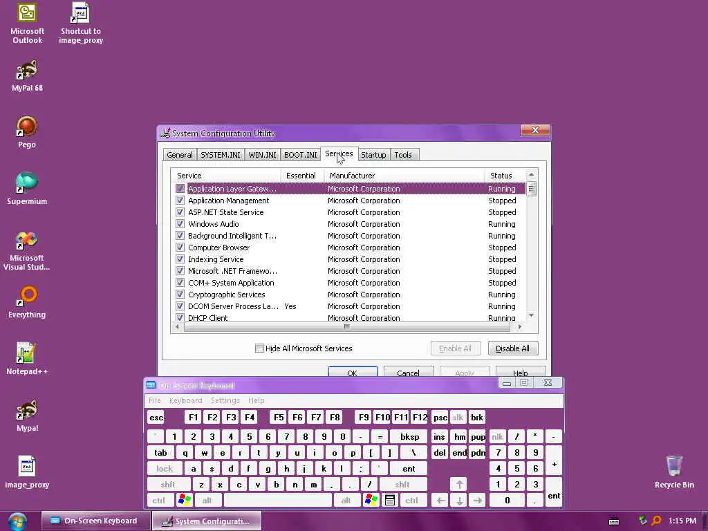Uncheck ASP.NET State Service checkbox
The image size is (708, 531).
(x=180, y=212)
